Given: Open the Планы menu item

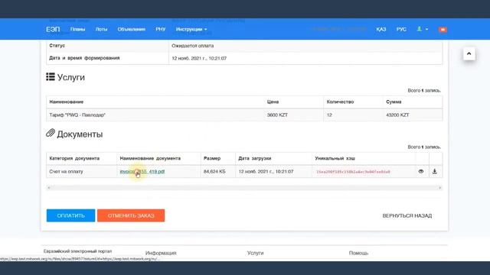Looking at the screenshot, I should [x=77, y=29].
